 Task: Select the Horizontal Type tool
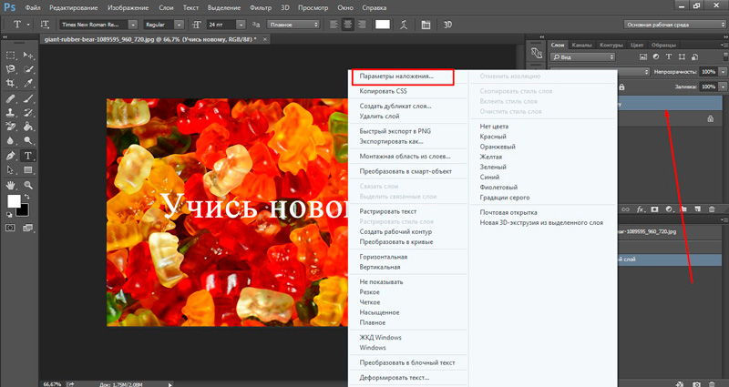pyautogui.click(x=27, y=156)
